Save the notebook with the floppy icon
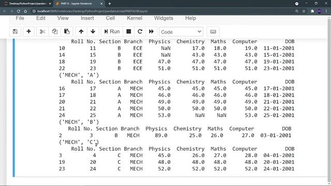The width and height of the screenshot is (331, 186). coord(15,32)
